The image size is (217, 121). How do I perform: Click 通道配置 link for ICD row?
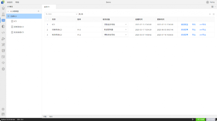(x=185, y=24)
